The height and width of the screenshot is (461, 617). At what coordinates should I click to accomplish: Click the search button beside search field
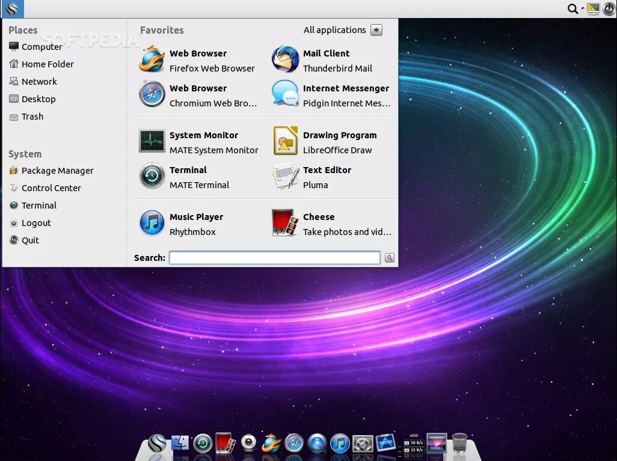tap(389, 258)
